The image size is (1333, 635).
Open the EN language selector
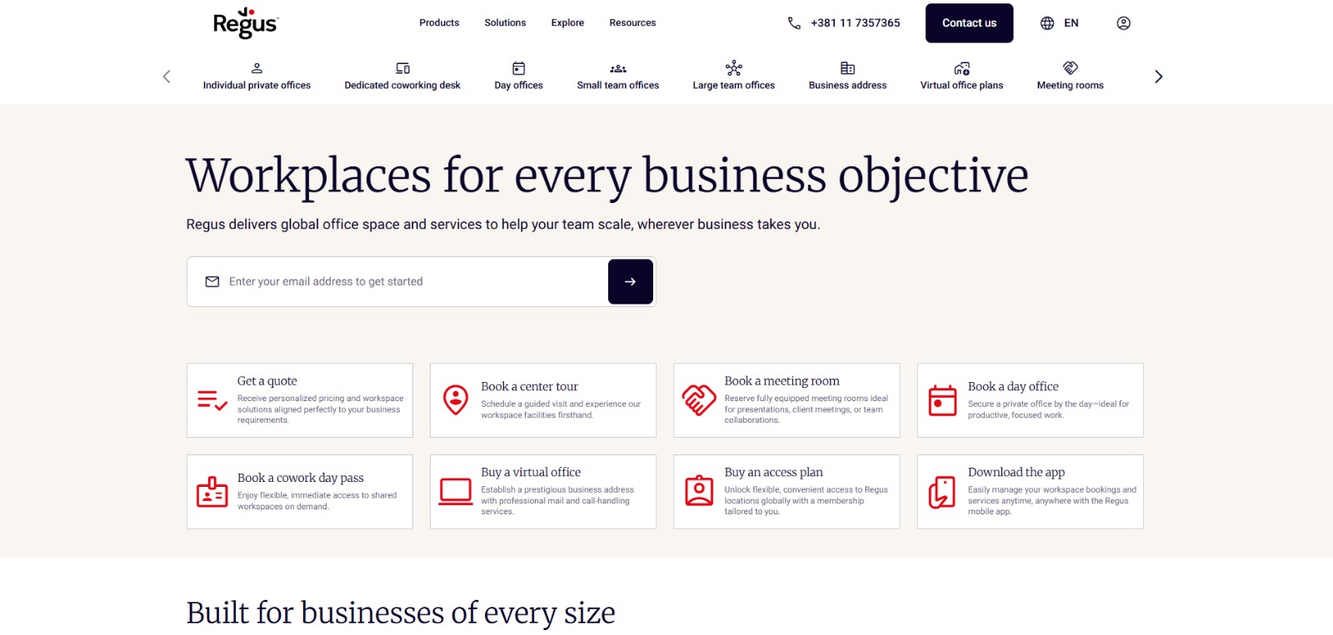1071,23
